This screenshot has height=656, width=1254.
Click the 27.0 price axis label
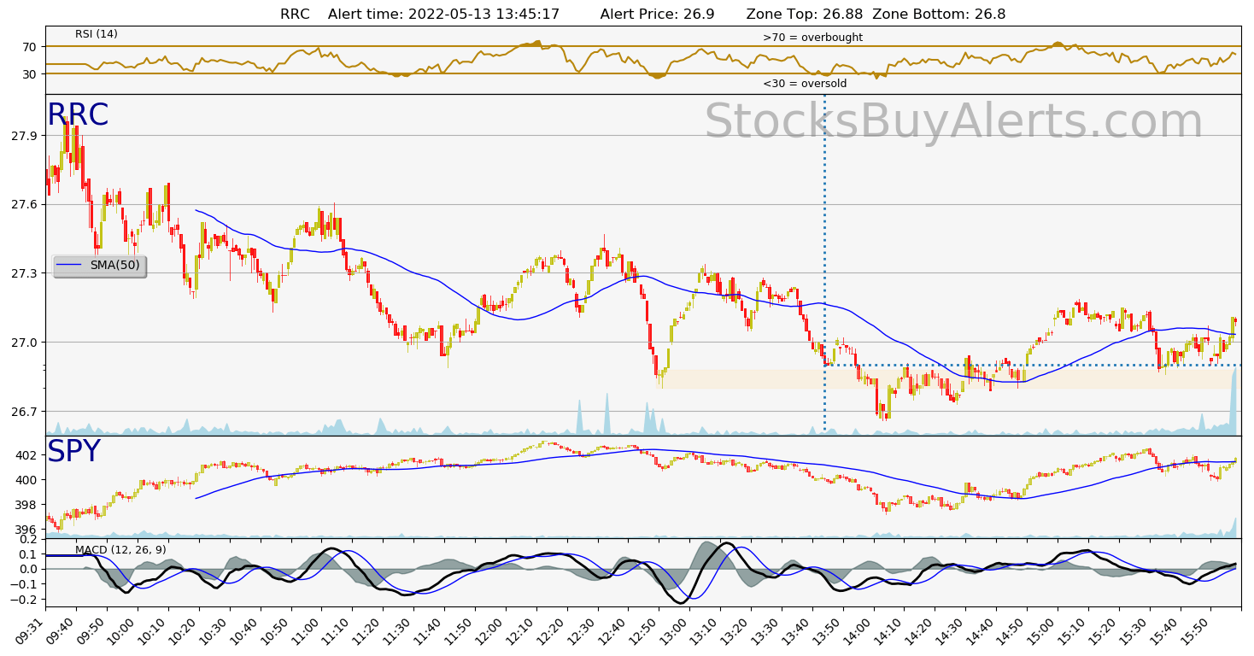click(x=23, y=343)
